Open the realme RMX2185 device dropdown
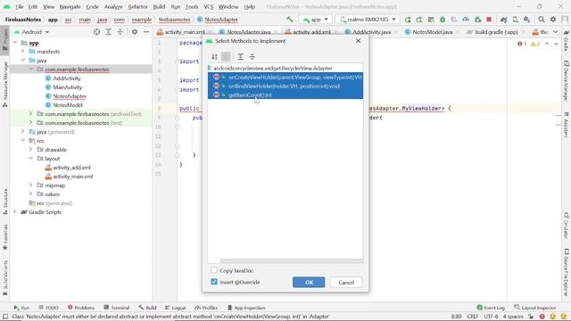This screenshot has height=321, width=571. tap(368, 20)
